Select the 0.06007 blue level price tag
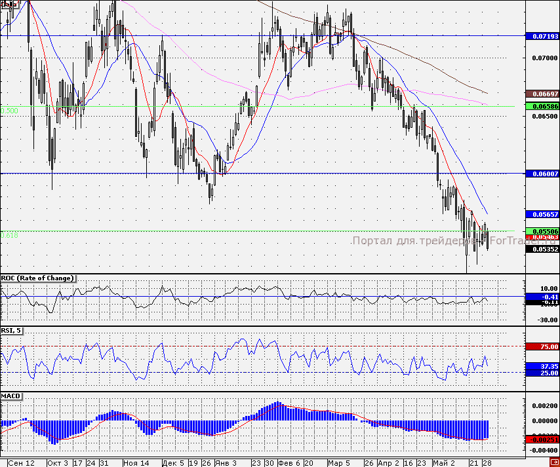560x467 pixels. coord(542,174)
